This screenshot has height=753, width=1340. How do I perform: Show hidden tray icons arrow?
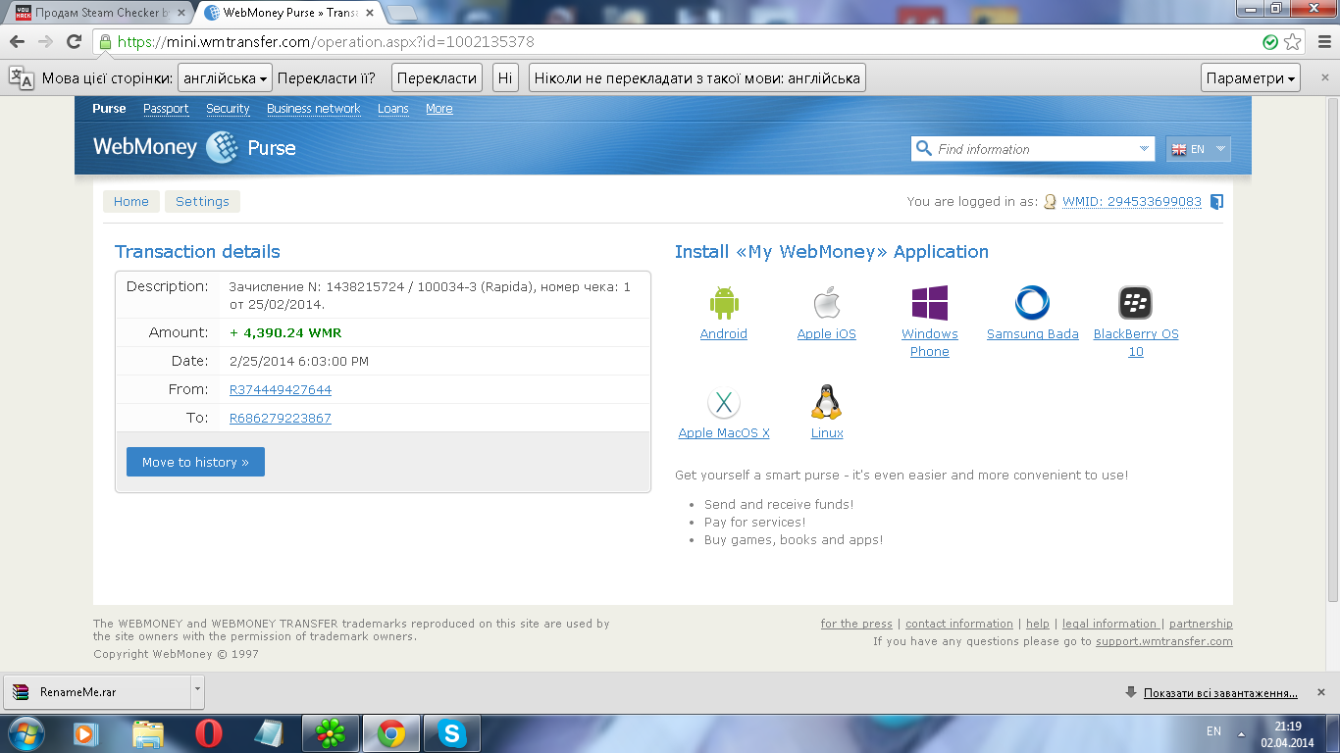1242,733
